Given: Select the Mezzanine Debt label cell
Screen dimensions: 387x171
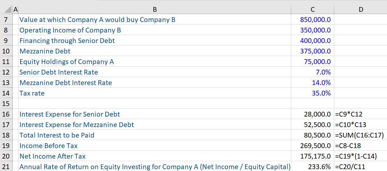Looking at the screenshot, I should pos(45,51).
